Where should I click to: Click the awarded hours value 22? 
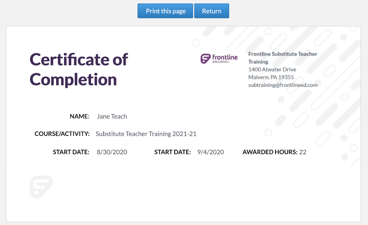click(303, 152)
